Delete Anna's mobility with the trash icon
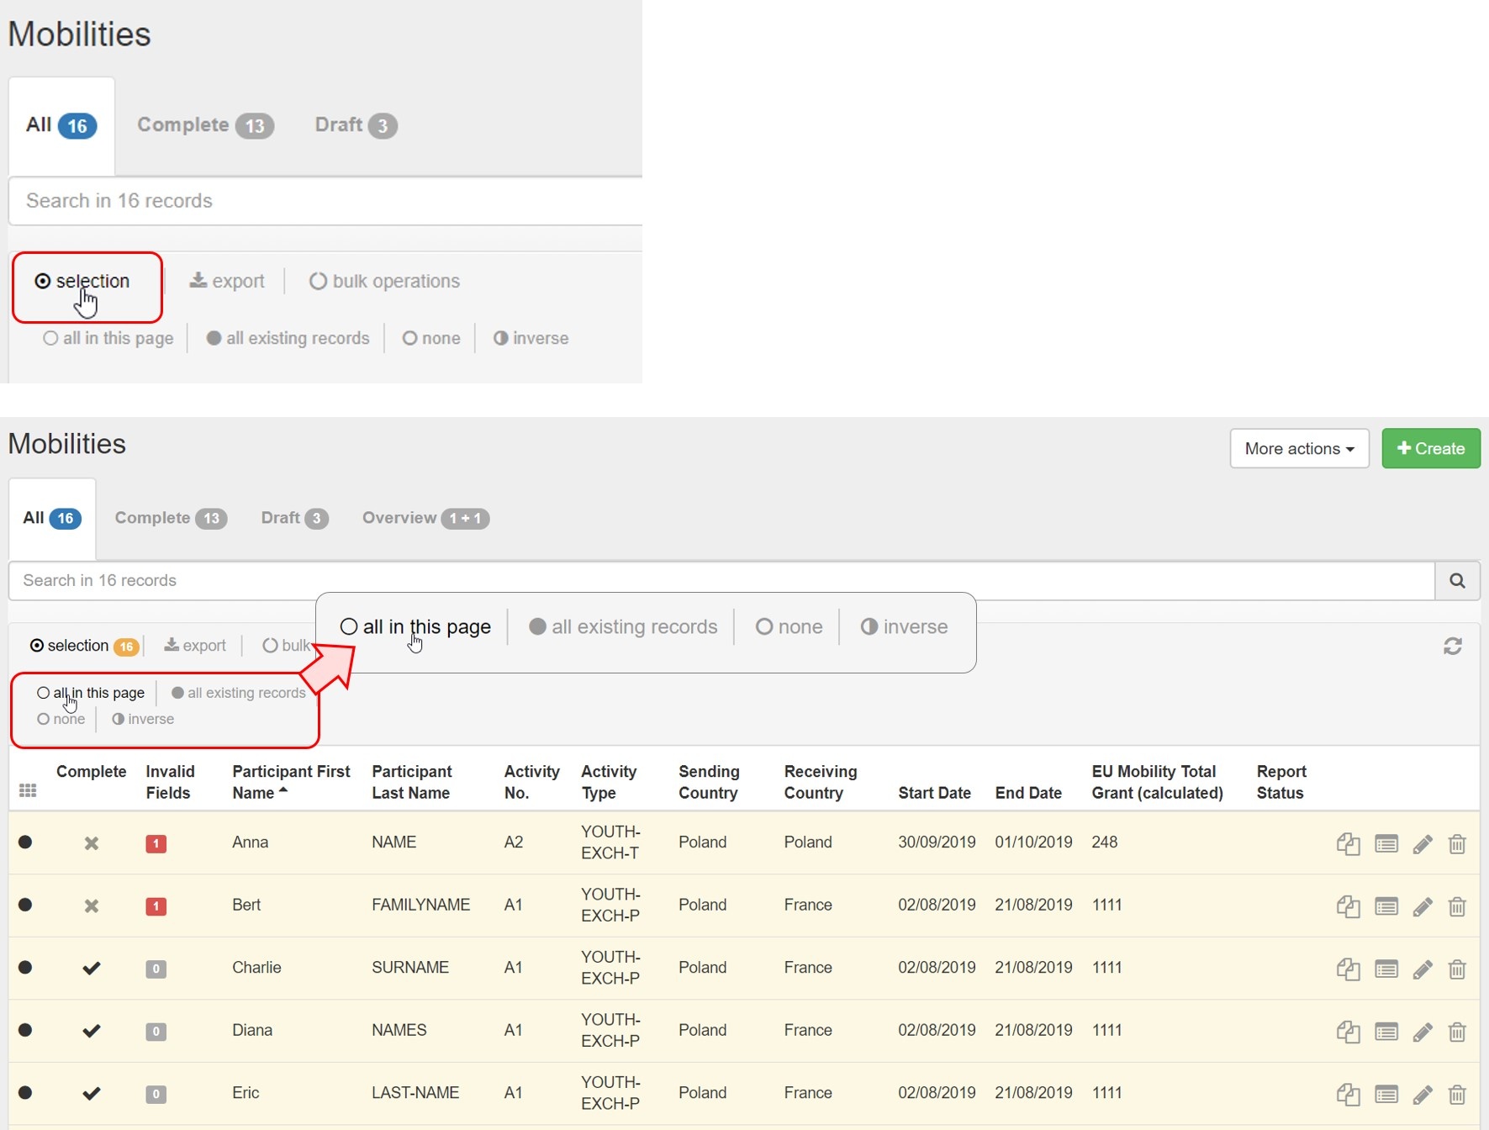 (x=1457, y=843)
